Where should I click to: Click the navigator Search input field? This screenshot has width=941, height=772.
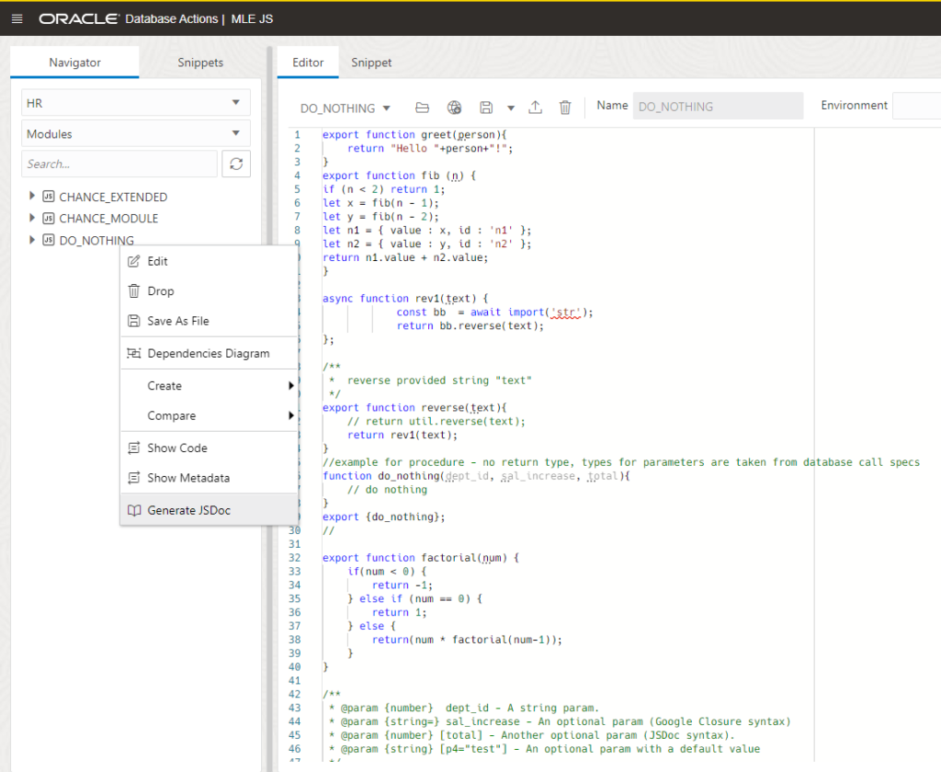point(119,164)
